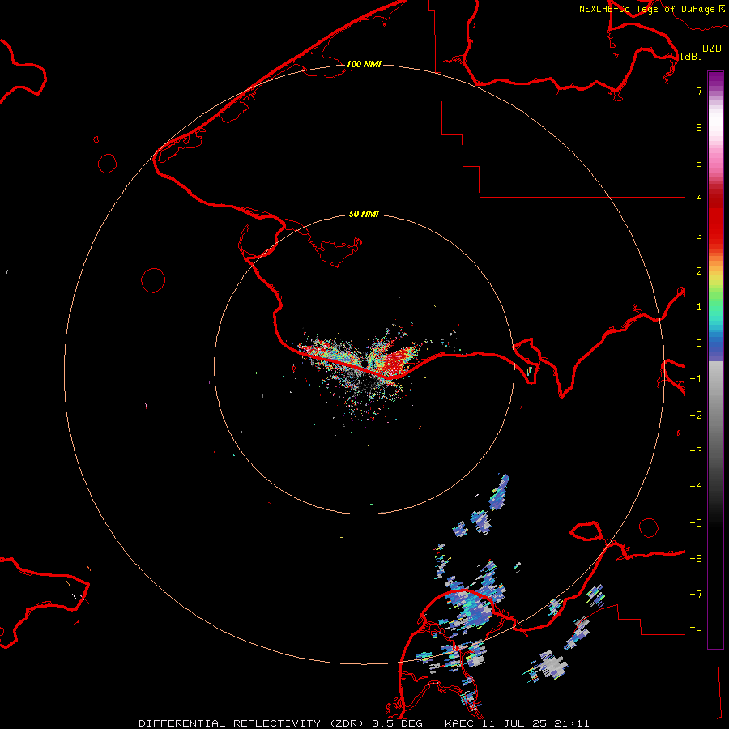Click the "0.5 DEG" elevation angle text

coord(396,723)
